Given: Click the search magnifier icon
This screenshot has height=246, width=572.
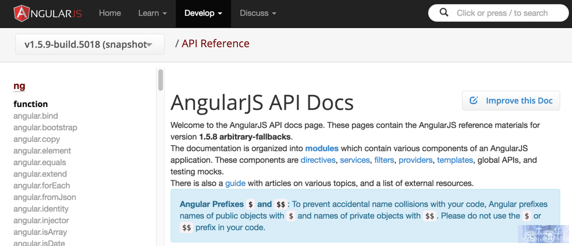Looking at the screenshot, I should tap(444, 13).
